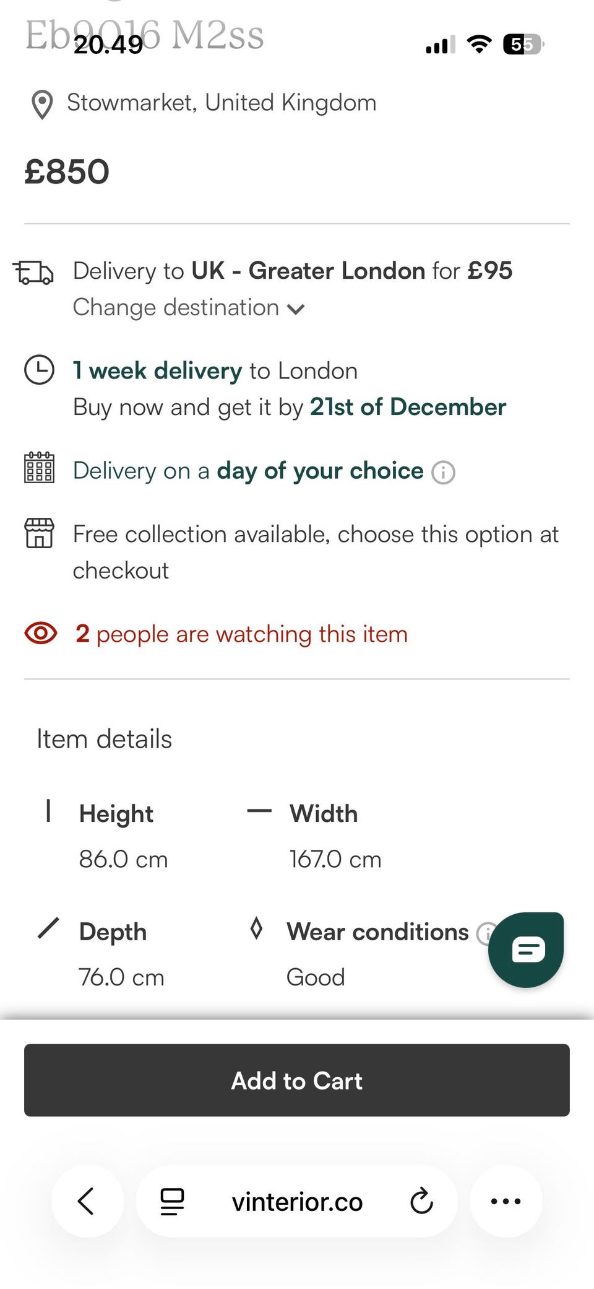Viewport: 594px width, 1289px height.
Task: Open the browser more options menu
Action: pos(506,1201)
